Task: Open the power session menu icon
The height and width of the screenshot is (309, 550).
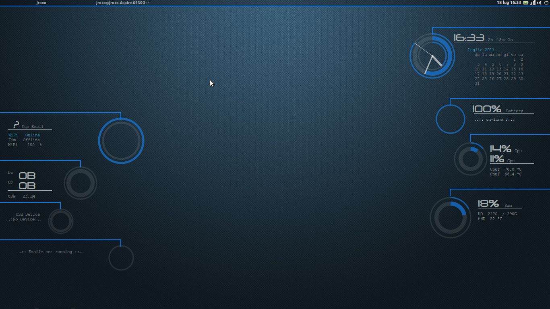Action: coord(546,3)
